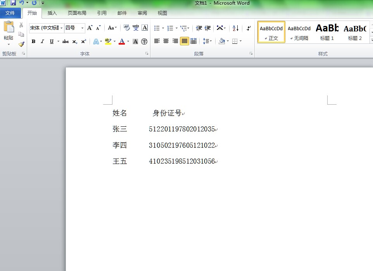Screen dimensions: 373x271
Task: Click the Copy icon in clipboard group
Action: coord(21,35)
